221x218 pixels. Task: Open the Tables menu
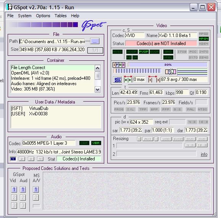[x=61, y=16]
